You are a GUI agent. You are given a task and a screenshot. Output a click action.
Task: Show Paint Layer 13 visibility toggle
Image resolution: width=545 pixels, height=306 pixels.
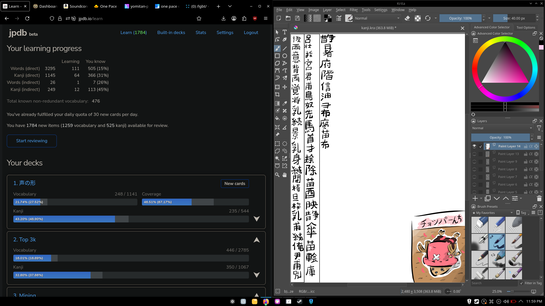point(474,154)
